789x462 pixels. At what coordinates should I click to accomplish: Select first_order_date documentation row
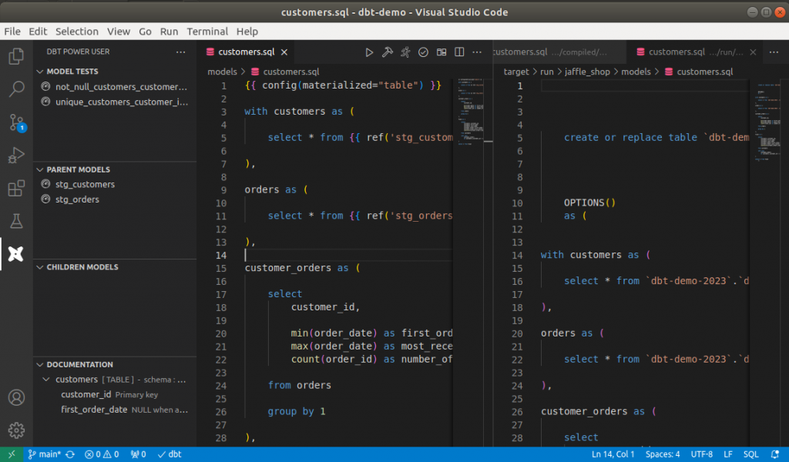pos(116,410)
